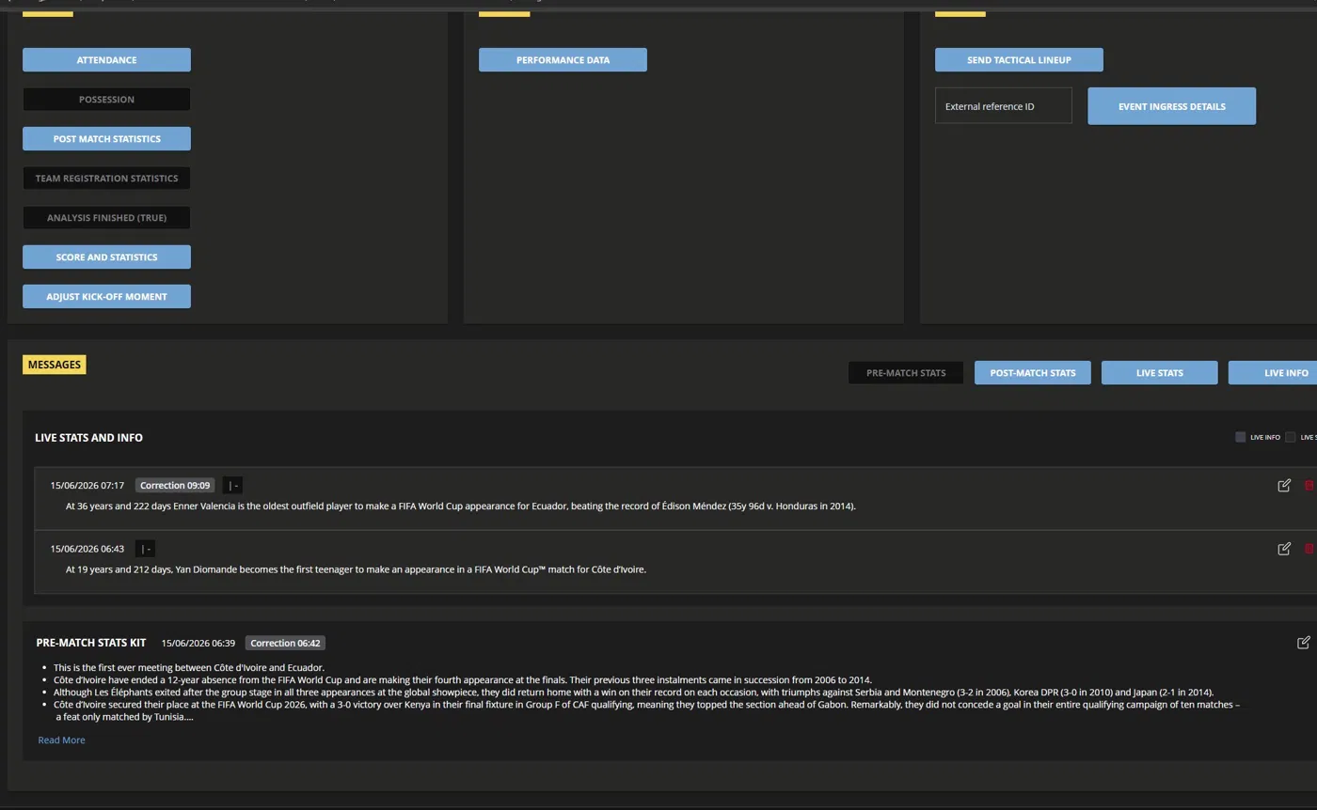The image size is (1317, 810).
Task: Edit the Enner Valencia live stat message
Action: (1284, 486)
